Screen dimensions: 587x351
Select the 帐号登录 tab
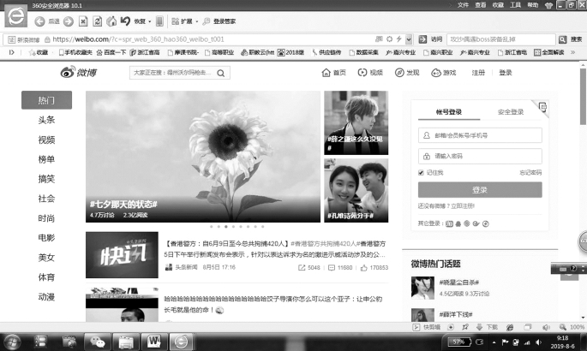coord(449,112)
